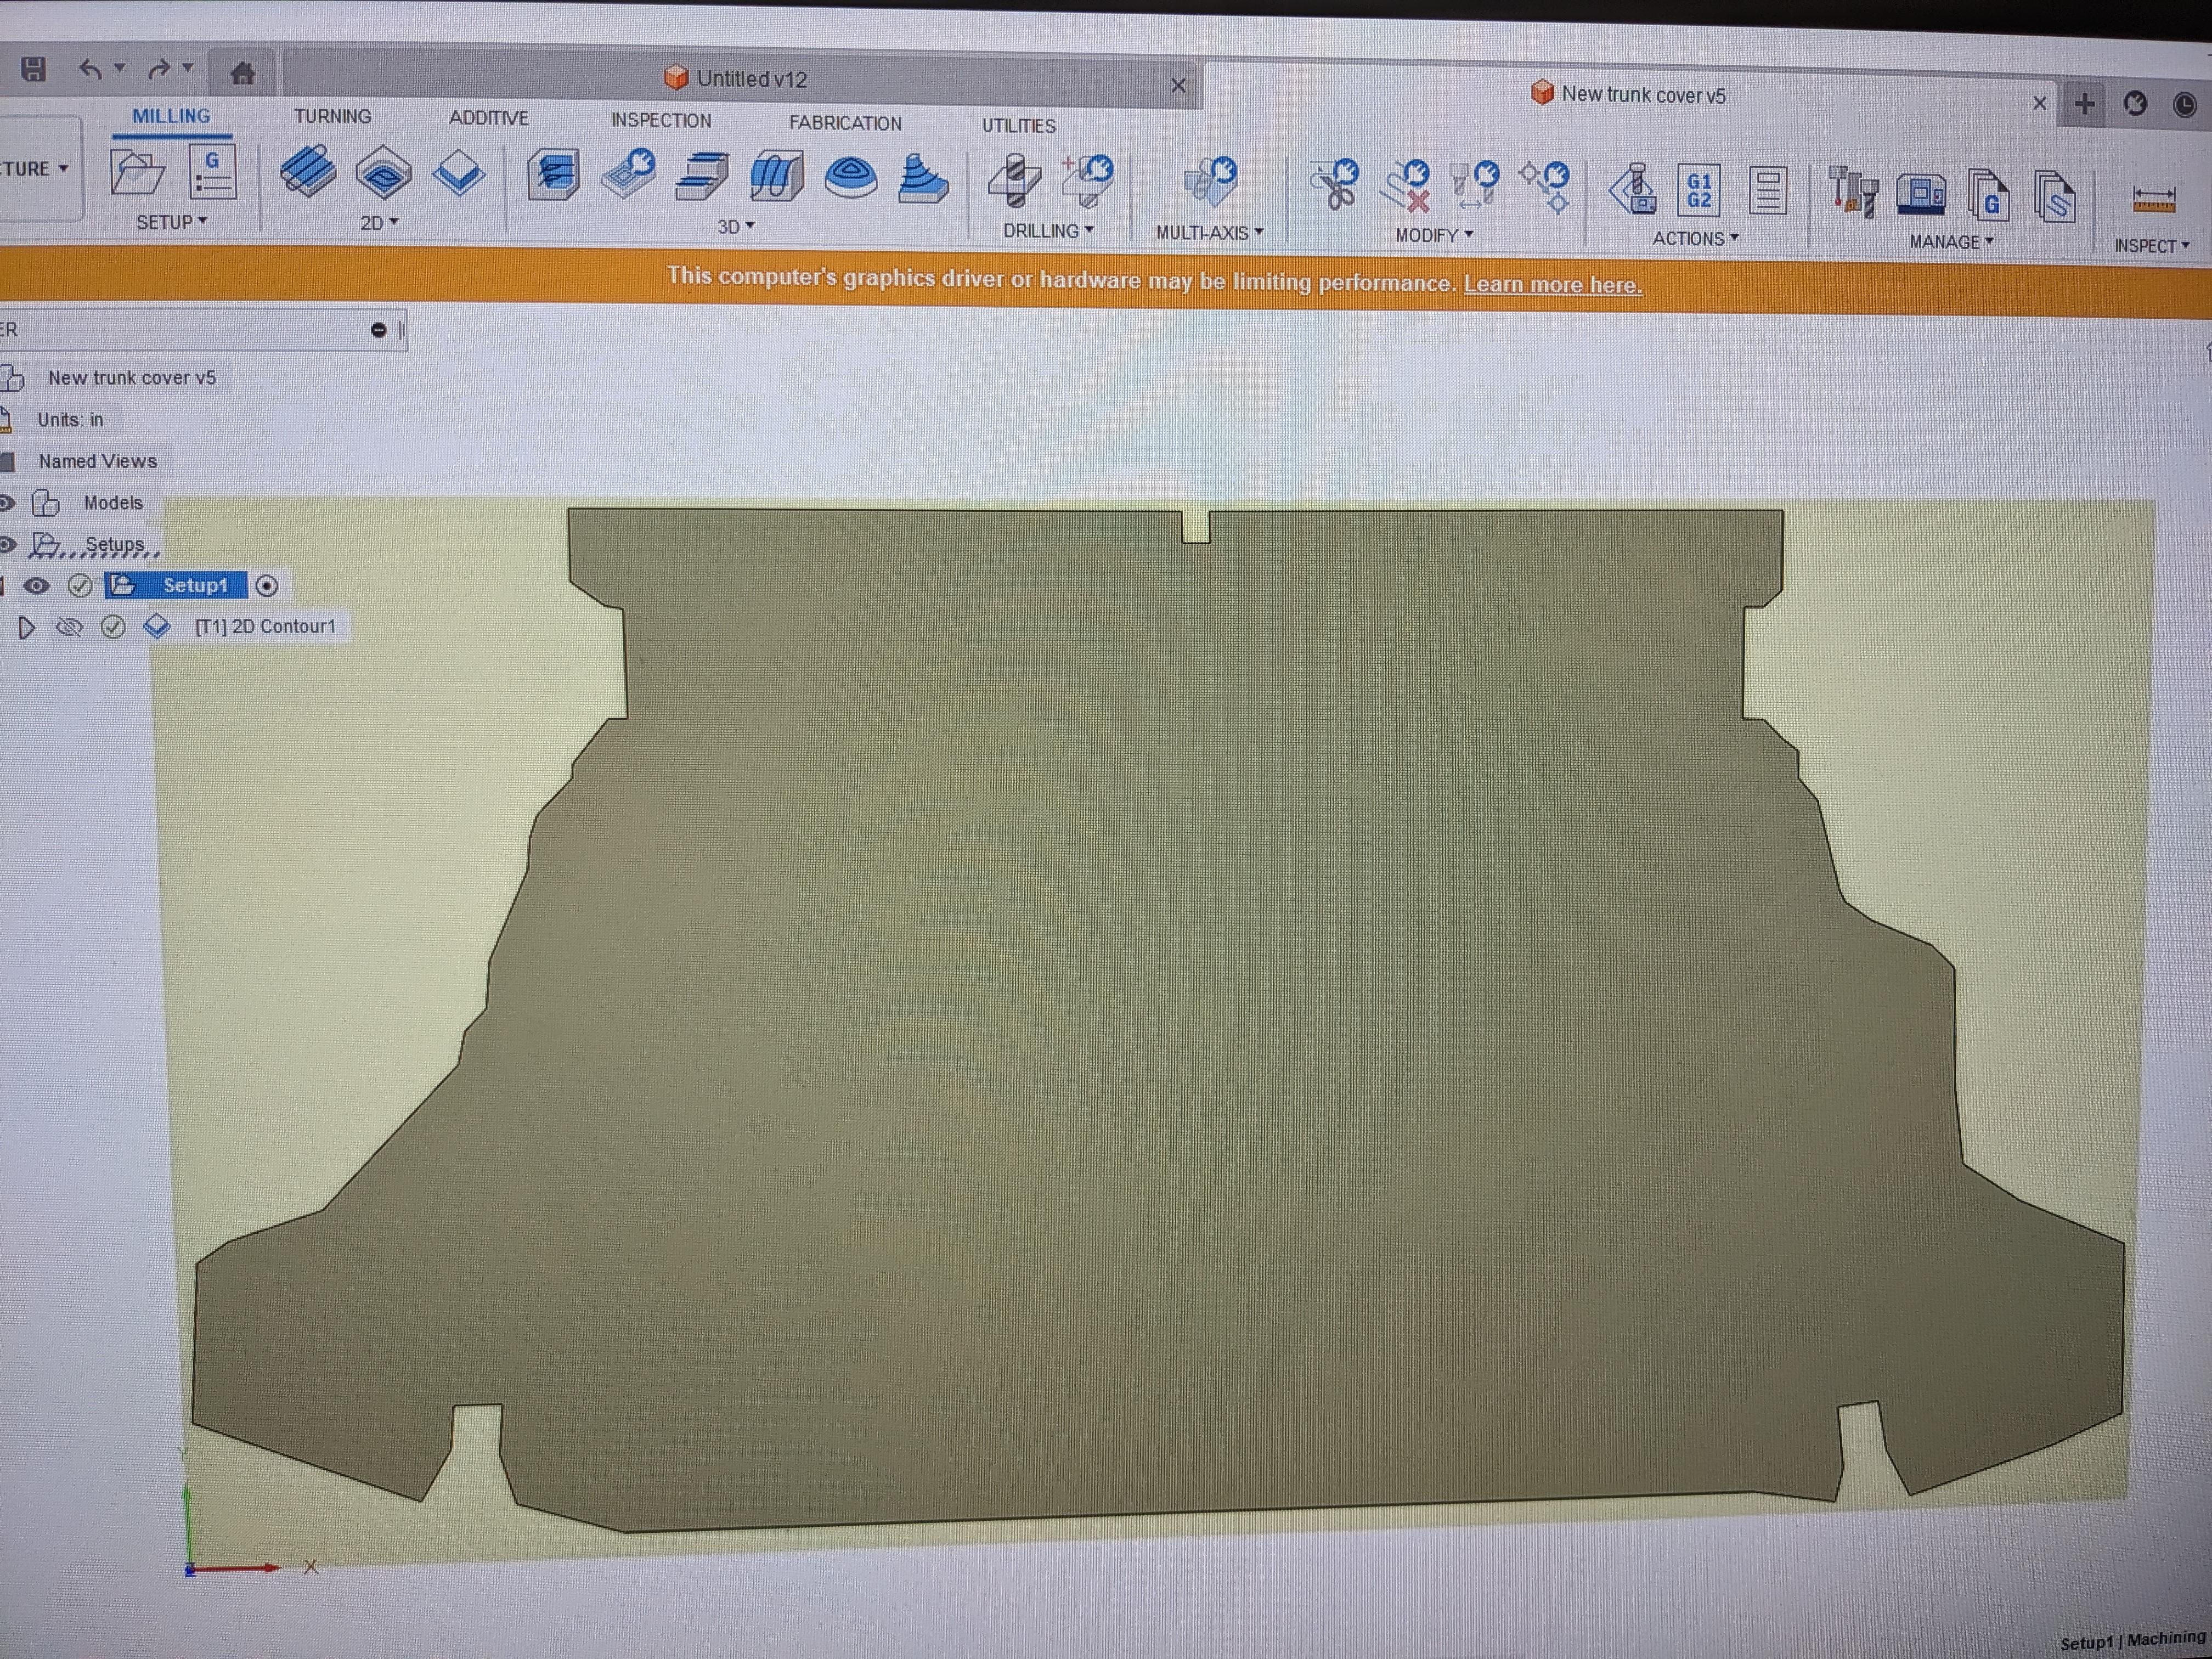Toggle visibility eye of Setup1
Screen dimensions: 2212x1659
tap(37, 586)
